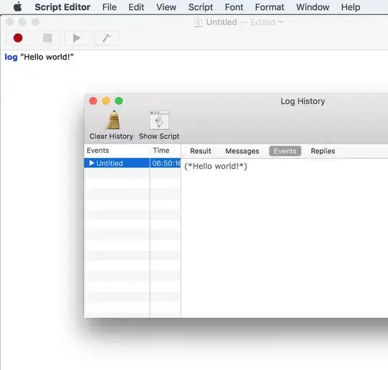
Task: Select the Events tab in Log History
Action: click(285, 151)
